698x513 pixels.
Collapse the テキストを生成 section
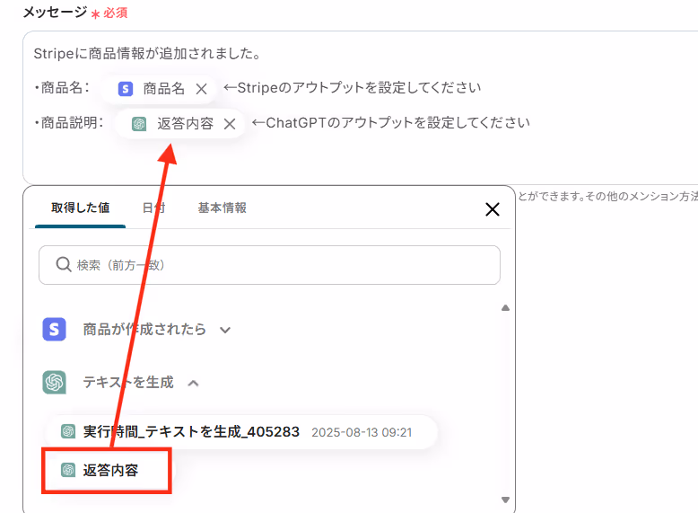pos(193,383)
